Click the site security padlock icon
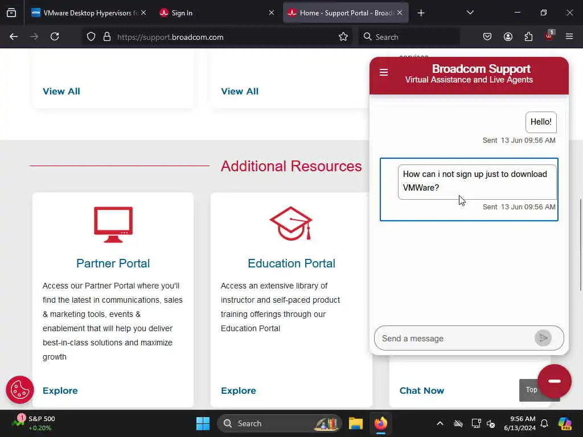The width and height of the screenshot is (583, 437). coord(107,37)
